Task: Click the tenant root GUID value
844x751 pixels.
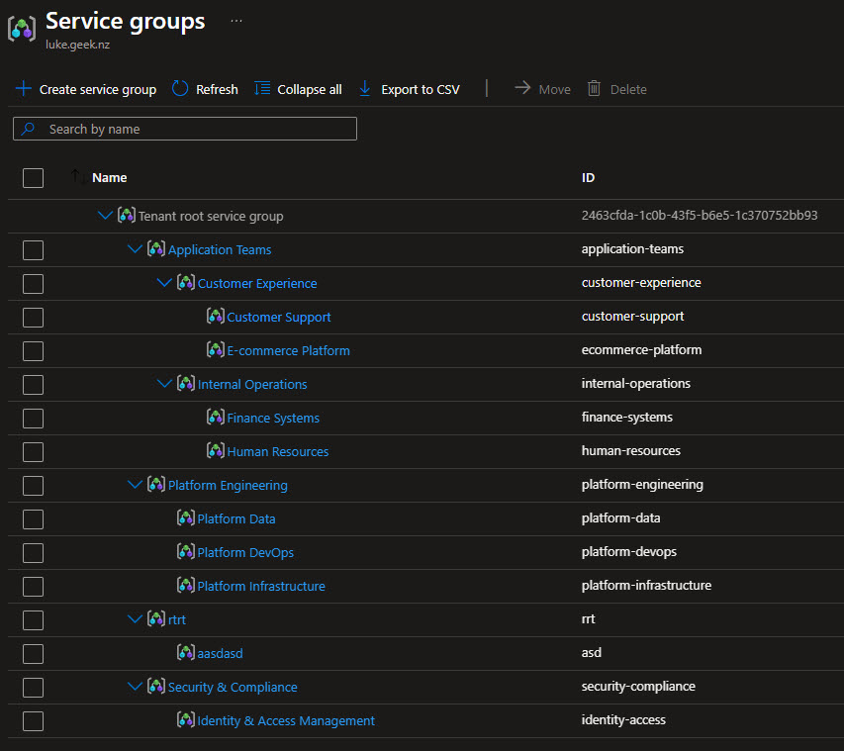Action: [700, 216]
